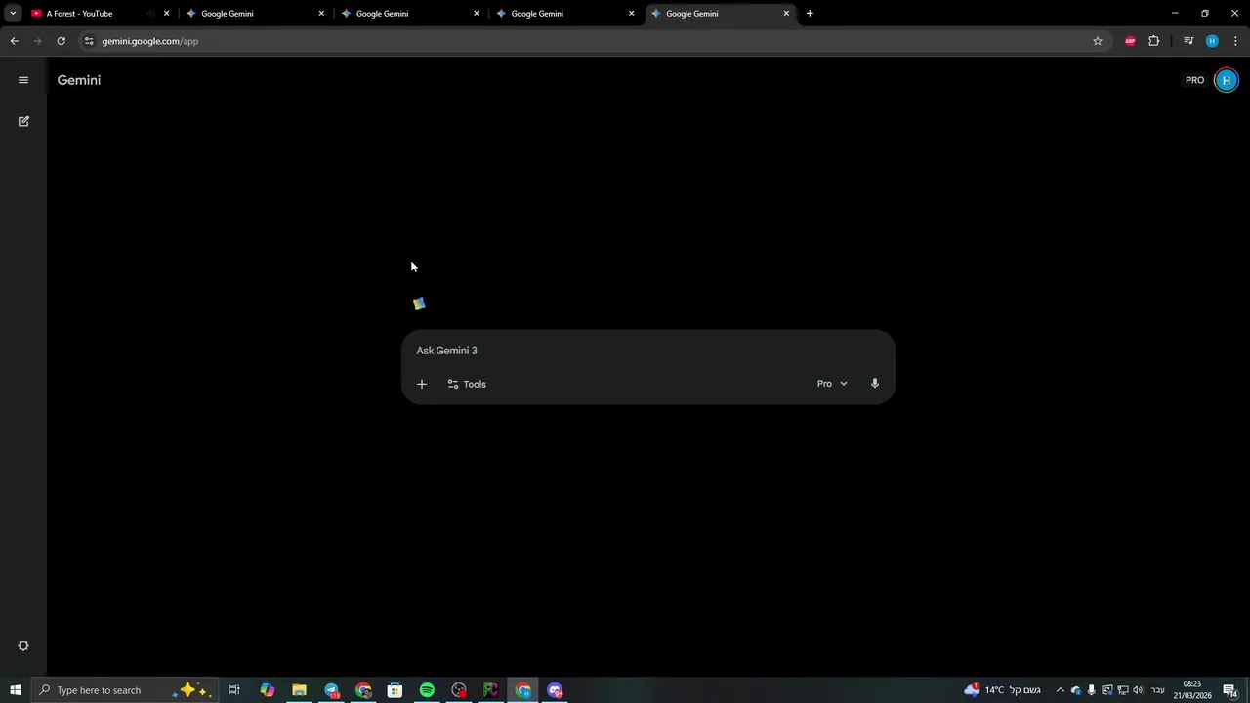This screenshot has width=1250, height=703.
Task: Switch the keyboard language indicator
Action: coord(1158,690)
